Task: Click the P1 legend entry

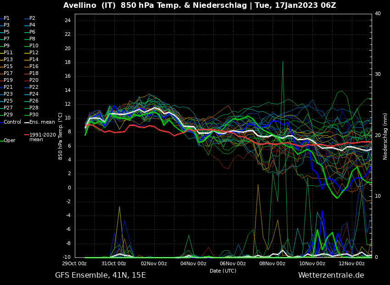Action: tap(6, 18)
